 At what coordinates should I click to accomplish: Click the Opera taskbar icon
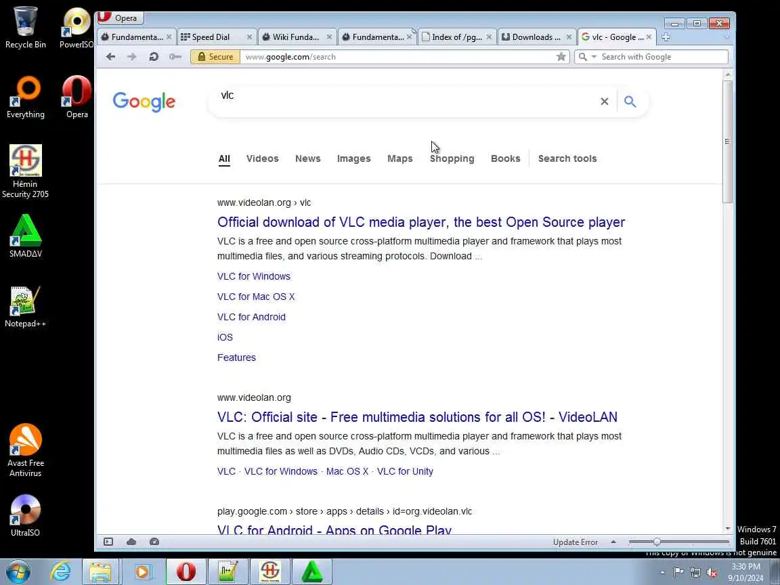coord(186,571)
